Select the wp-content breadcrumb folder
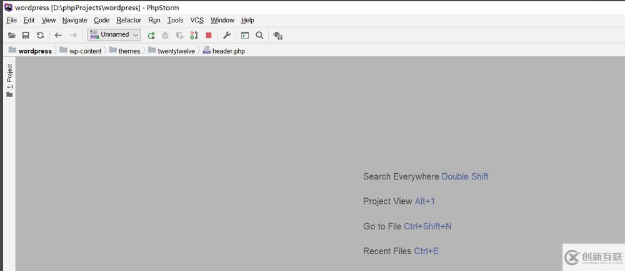The height and width of the screenshot is (271, 625). (81, 50)
